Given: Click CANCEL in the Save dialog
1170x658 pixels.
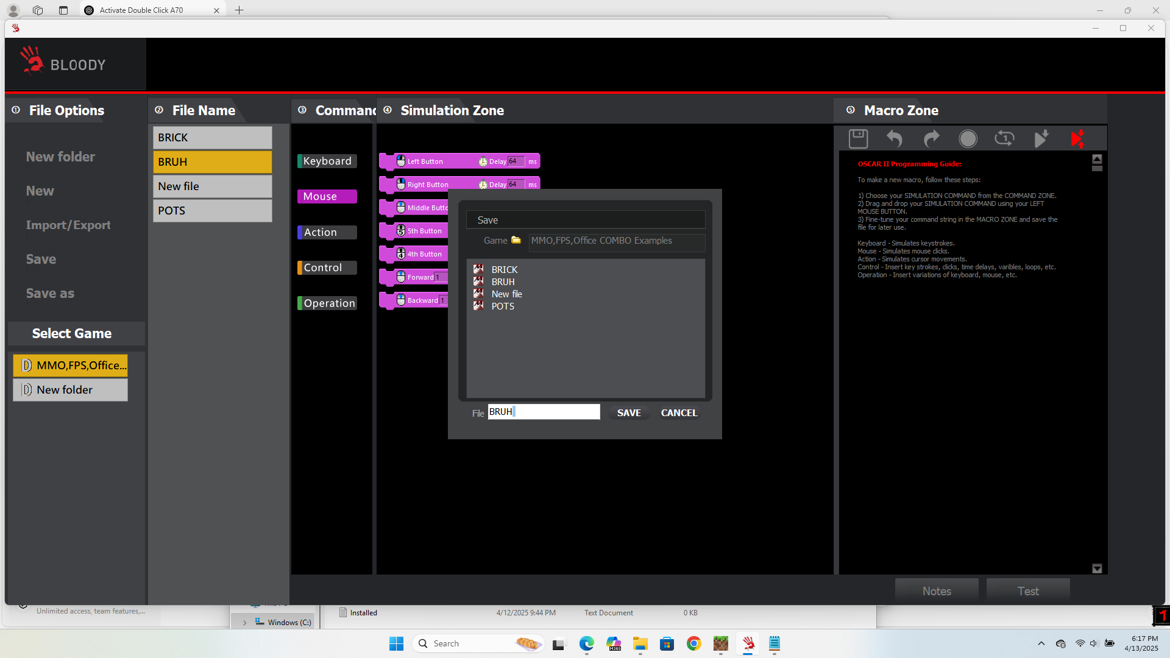Looking at the screenshot, I should (679, 412).
